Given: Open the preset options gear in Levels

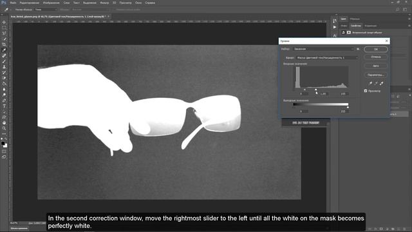Looking at the screenshot, I should click(x=358, y=49).
